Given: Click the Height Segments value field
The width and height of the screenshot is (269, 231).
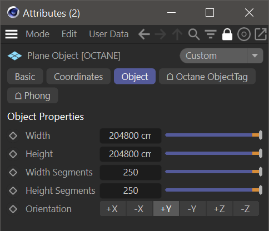Looking at the screenshot, I should pos(131,190).
